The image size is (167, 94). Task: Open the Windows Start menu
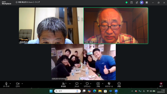(51, 91)
